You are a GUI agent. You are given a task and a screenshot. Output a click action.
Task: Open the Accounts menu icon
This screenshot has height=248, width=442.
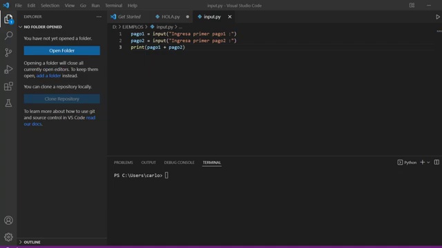tap(8, 220)
